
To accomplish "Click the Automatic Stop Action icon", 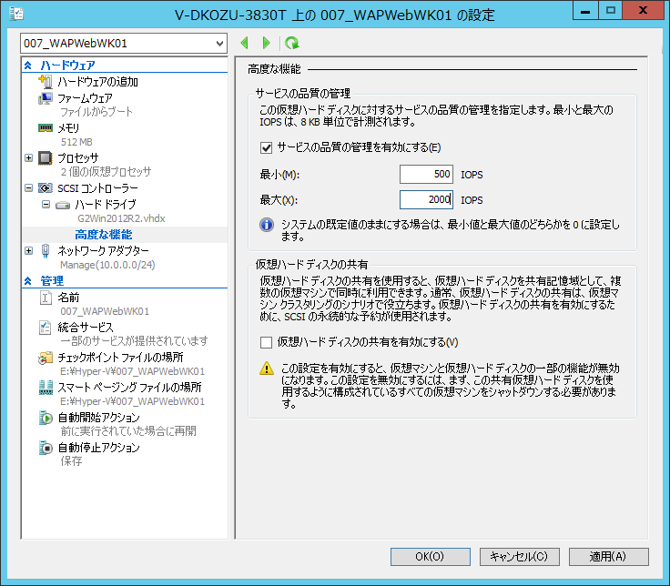I will click(46, 447).
